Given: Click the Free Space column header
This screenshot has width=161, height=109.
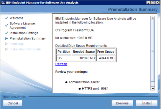Looking at the screenshot, I should point(106,52).
